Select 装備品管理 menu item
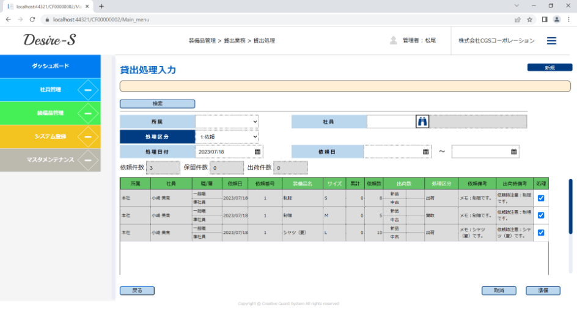The image size is (577, 309). click(50, 114)
